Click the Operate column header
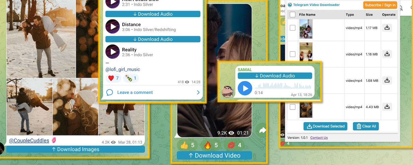The height and width of the screenshot is (165, 413). (389, 14)
